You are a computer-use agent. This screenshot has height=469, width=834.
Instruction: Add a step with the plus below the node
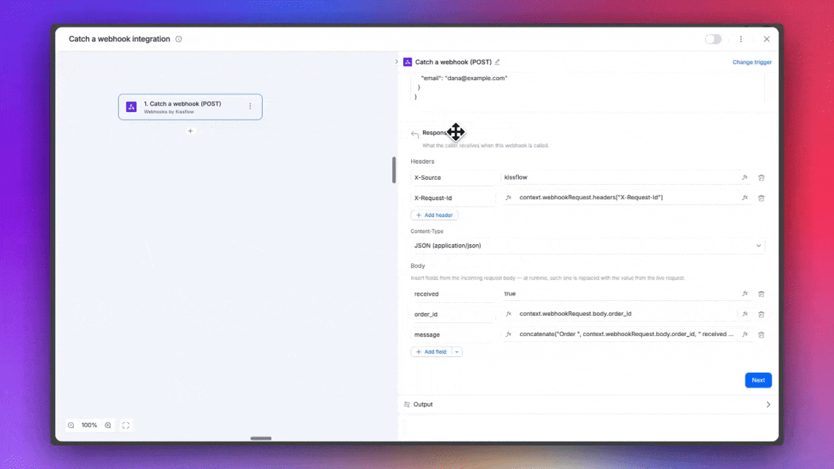pos(190,131)
